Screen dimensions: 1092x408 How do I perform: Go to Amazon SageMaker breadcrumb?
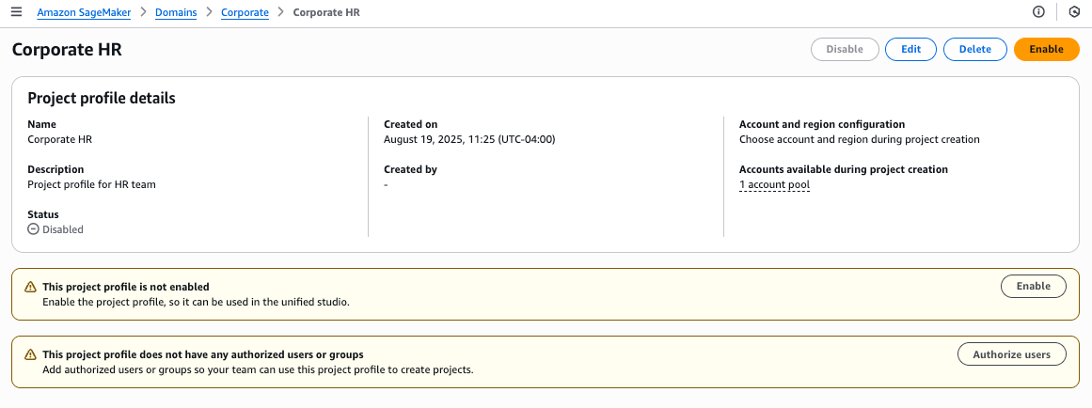click(x=84, y=12)
